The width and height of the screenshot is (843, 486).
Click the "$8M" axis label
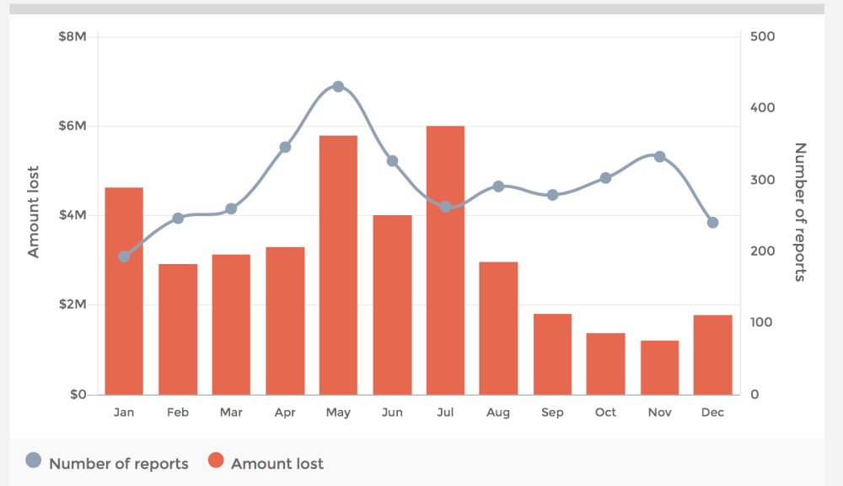coord(72,36)
